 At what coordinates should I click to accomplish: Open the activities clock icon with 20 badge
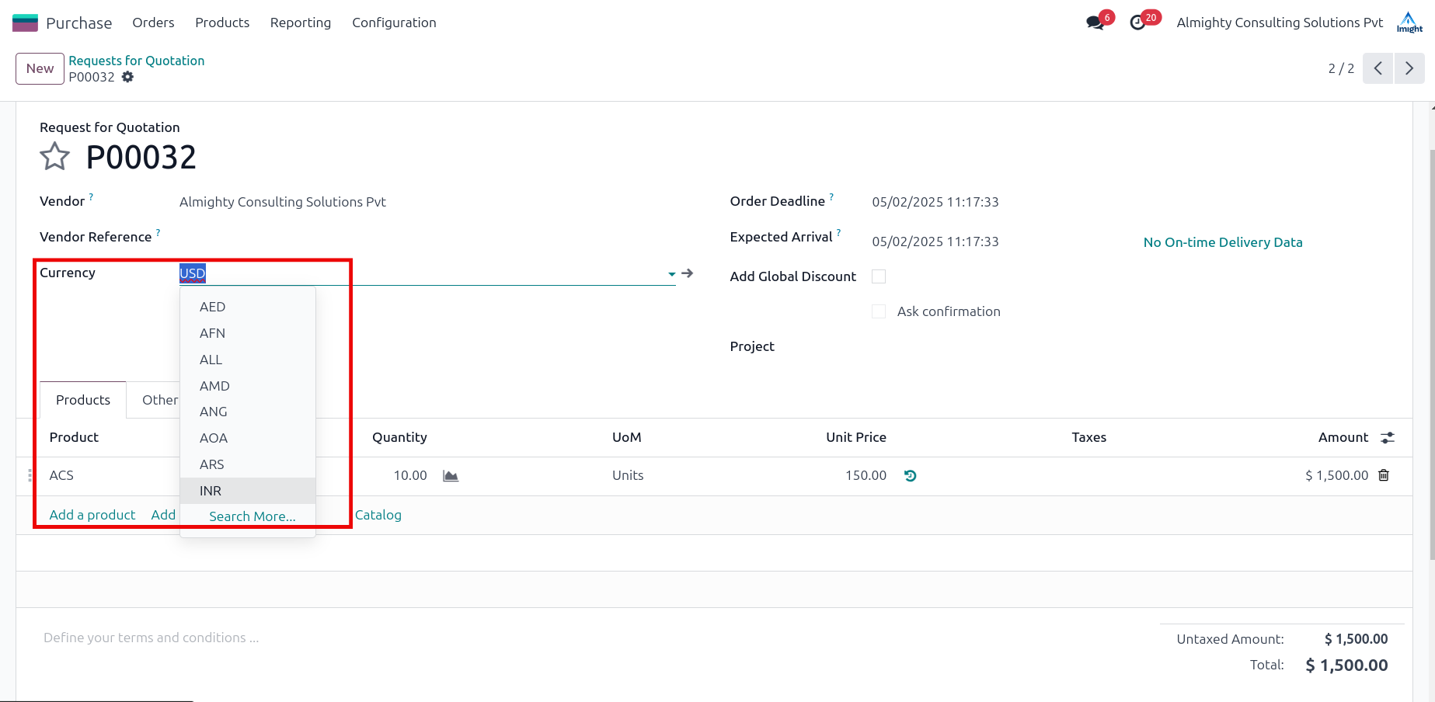point(1138,23)
